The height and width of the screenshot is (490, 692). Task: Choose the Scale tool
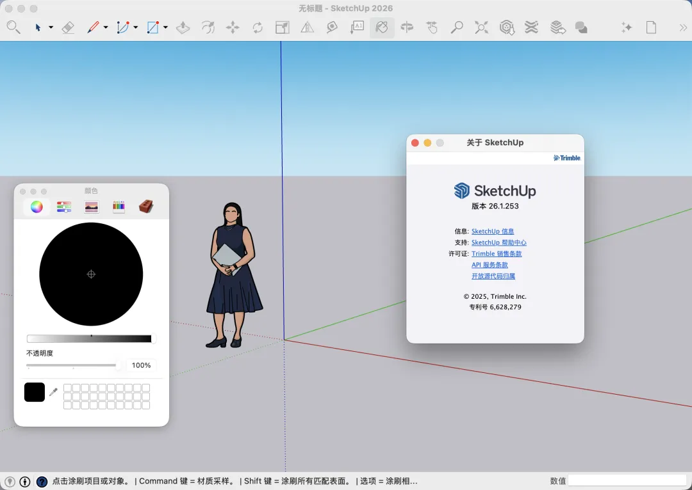pyautogui.click(x=283, y=28)
